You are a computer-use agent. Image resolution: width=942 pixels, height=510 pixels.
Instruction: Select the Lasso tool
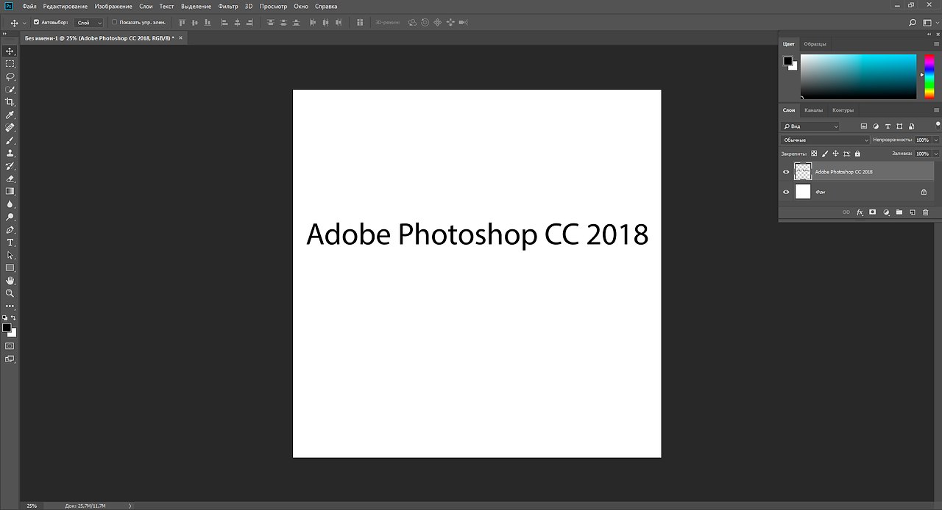(x=10, y=76)
